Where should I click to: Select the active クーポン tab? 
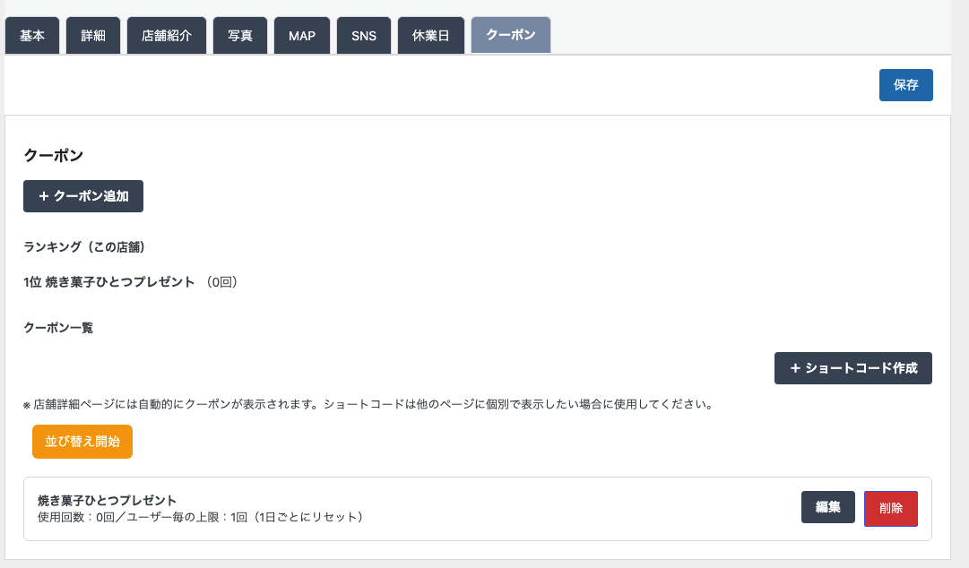click(511, 35)
